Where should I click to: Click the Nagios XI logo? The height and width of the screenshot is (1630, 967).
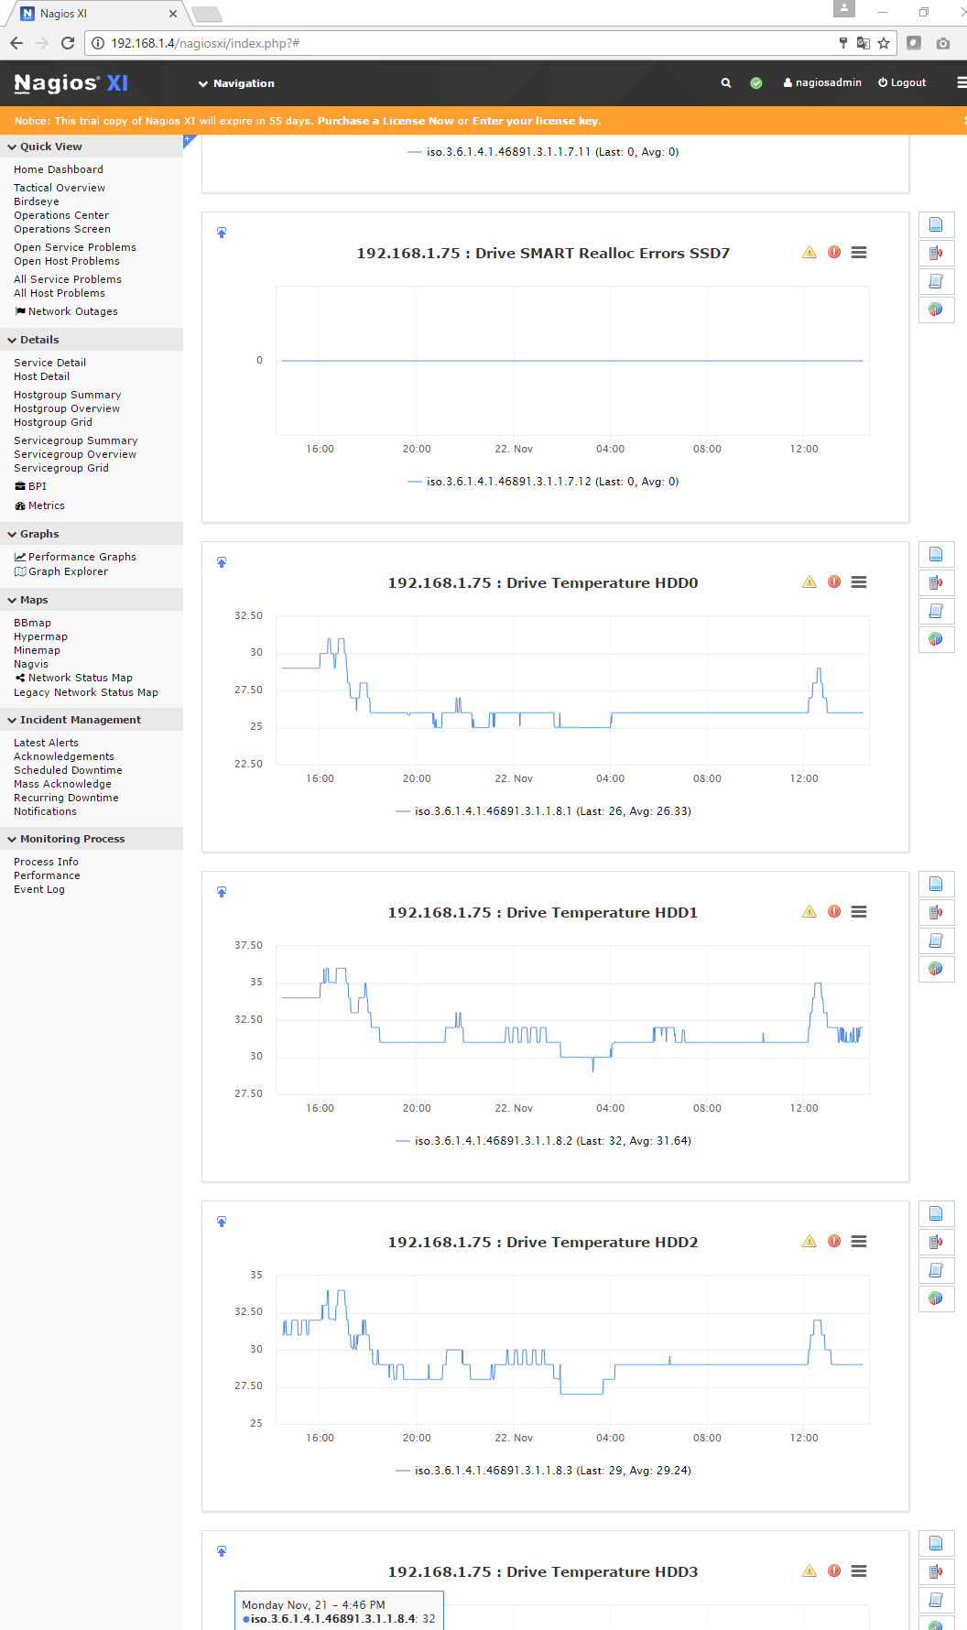pyautogui.click(x=71, y=83)
